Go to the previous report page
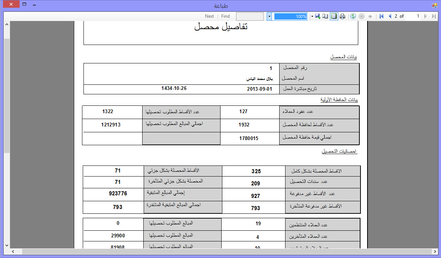This screenshot has height=258, width=441. [390, 16]
